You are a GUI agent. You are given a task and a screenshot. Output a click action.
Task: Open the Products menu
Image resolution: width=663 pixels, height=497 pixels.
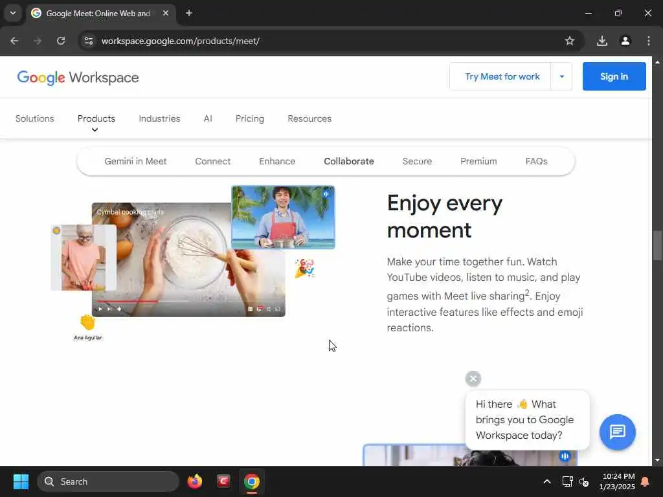96,119
